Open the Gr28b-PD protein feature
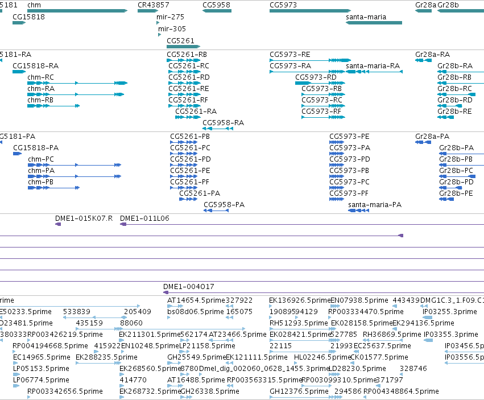 (x=450, y=188)
